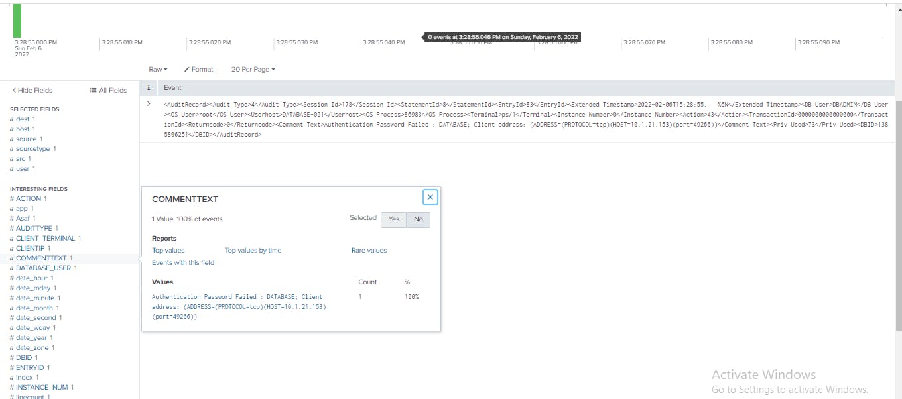This screenshot has width=902, height=399.
Task: Open the AUDITTYPE interesting field
Action: coord(34,229)
